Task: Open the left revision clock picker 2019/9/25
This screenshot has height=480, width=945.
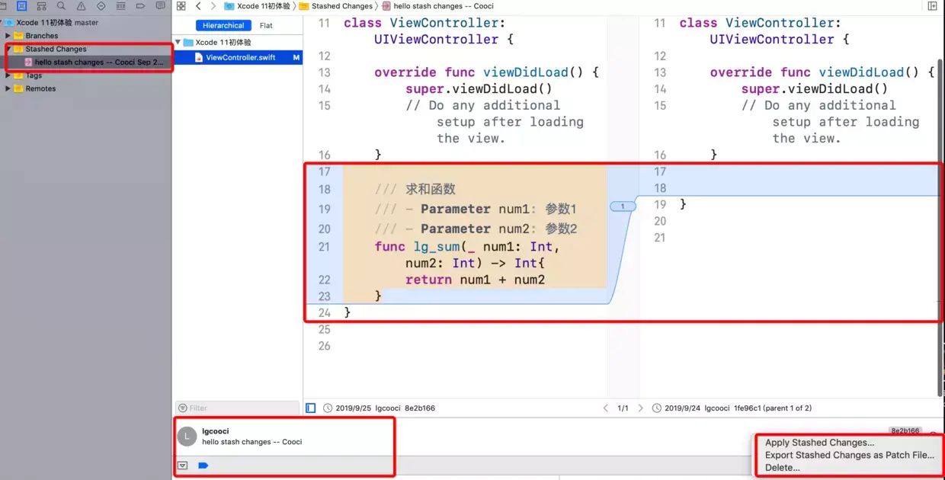Action: (328, 408)
